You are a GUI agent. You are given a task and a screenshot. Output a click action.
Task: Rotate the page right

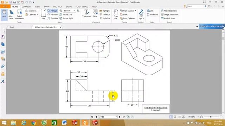[x=66, y=18]
